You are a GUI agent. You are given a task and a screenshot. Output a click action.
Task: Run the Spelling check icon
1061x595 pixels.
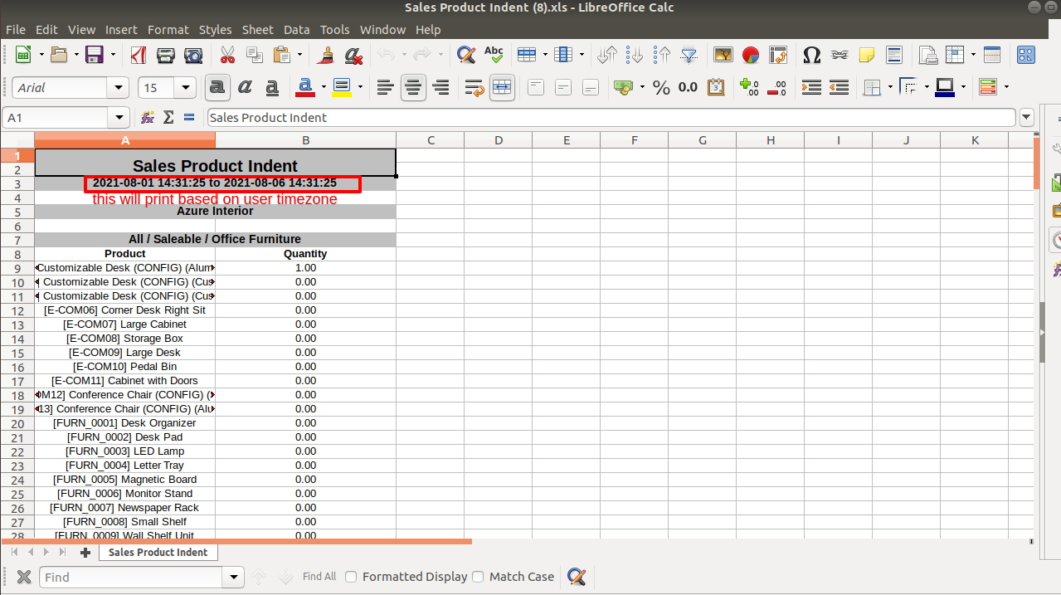[x=494, y=56]
